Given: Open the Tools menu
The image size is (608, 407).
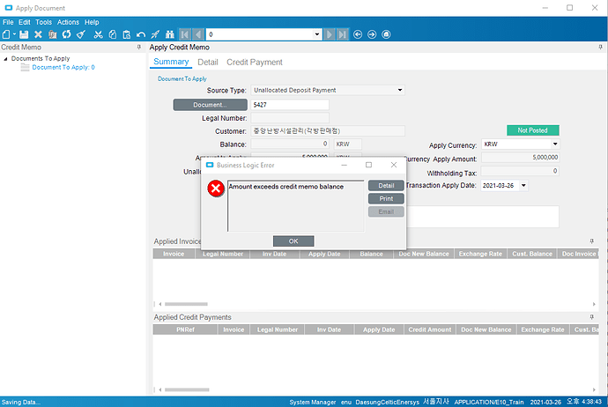Looking at the screenshot, I should click(43, 22).
